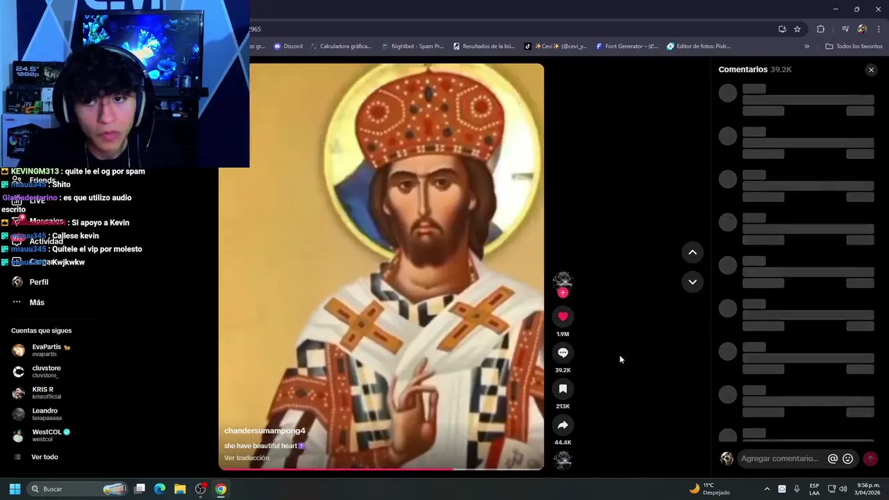Focus the Agregar comentario input field

coord(780,459)
